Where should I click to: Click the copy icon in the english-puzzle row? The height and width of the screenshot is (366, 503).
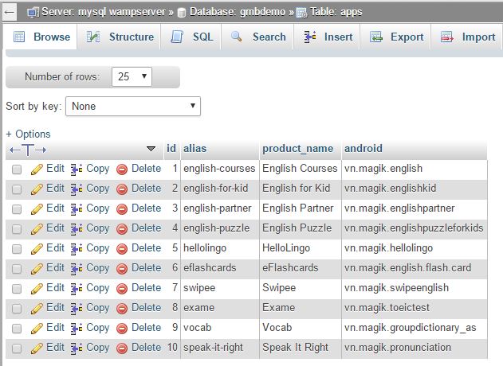pos(77,228)
